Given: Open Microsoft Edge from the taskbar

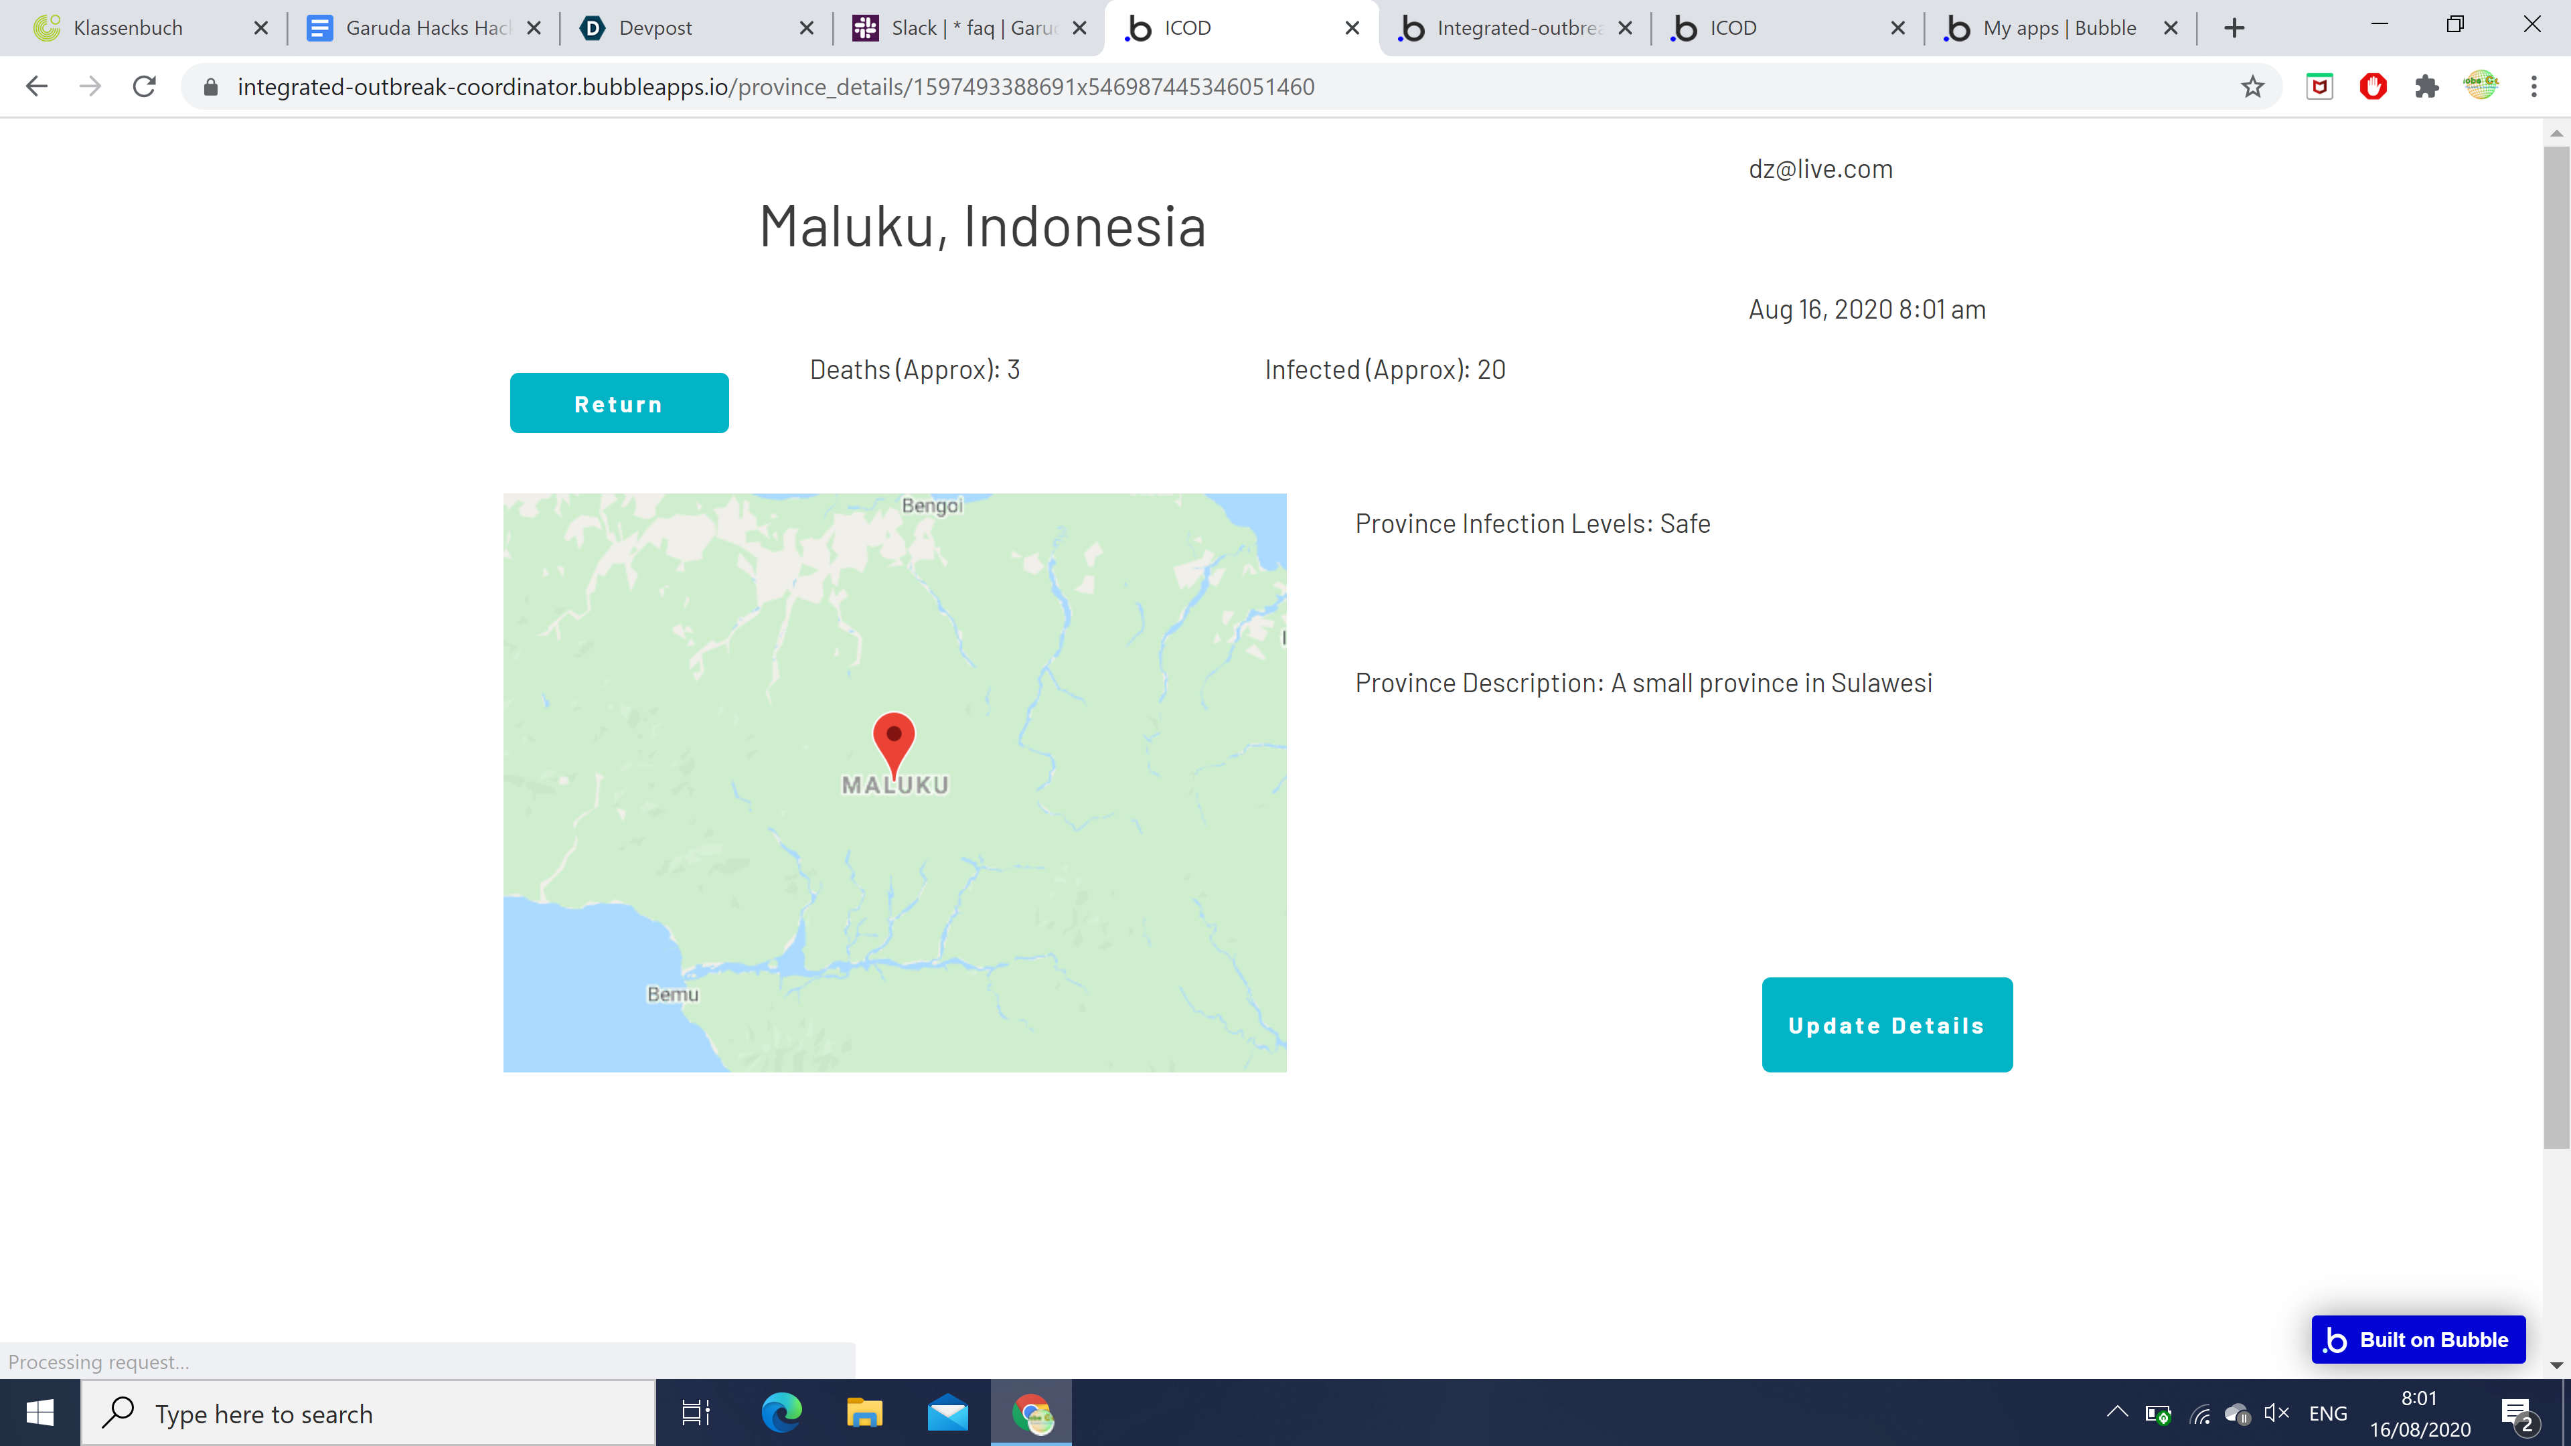Looking at the screenshot, I should click(x=781, y=1413).
